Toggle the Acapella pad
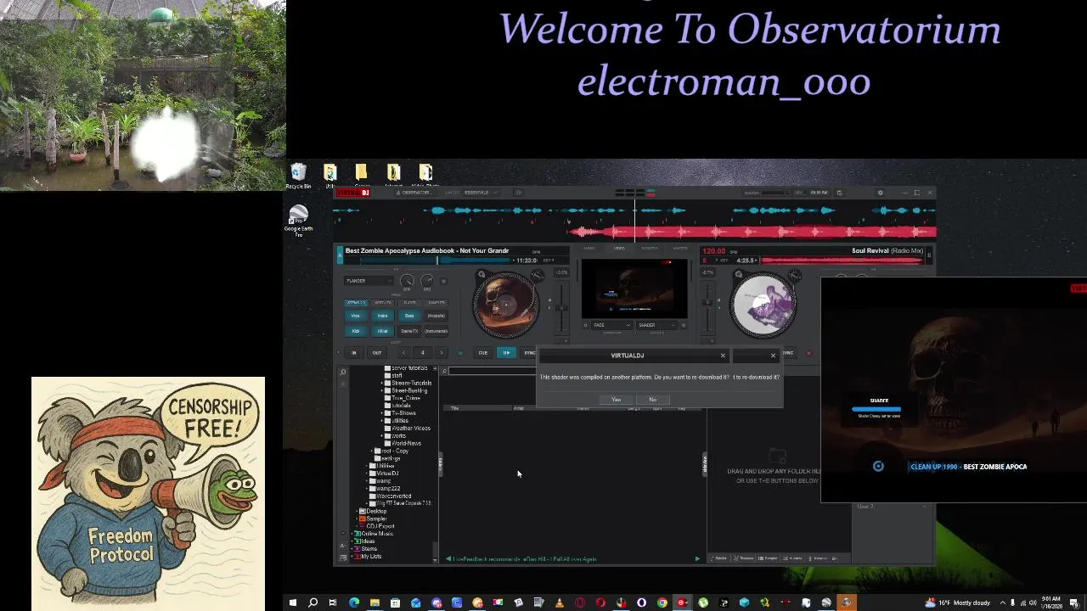The height and width of the screenshot is (611, 1087). [436, 316]
